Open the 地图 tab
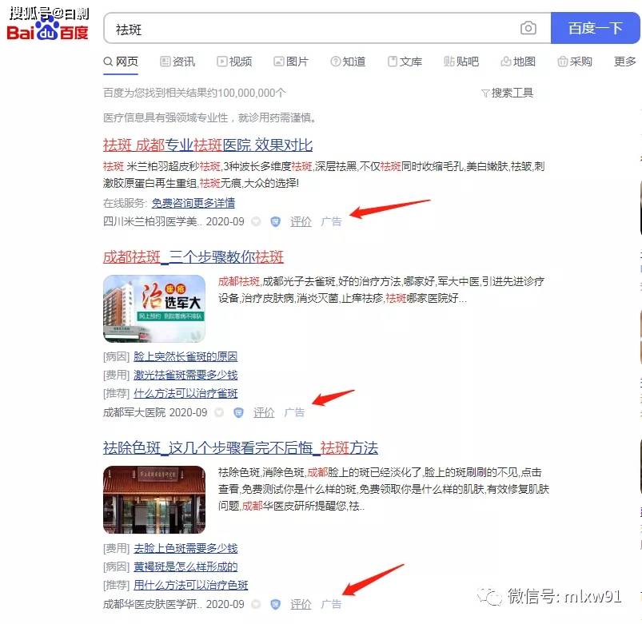Image resolution: width=642 pixels, height=624 pixels. click(518, 62)
